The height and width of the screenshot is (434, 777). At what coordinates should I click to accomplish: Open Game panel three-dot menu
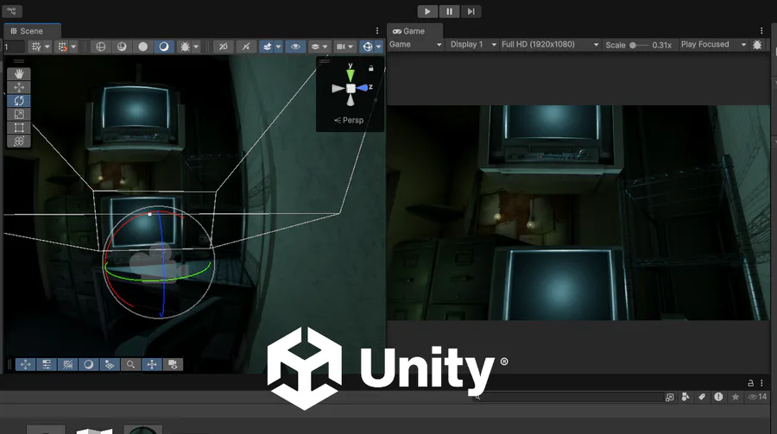(761, 31)
